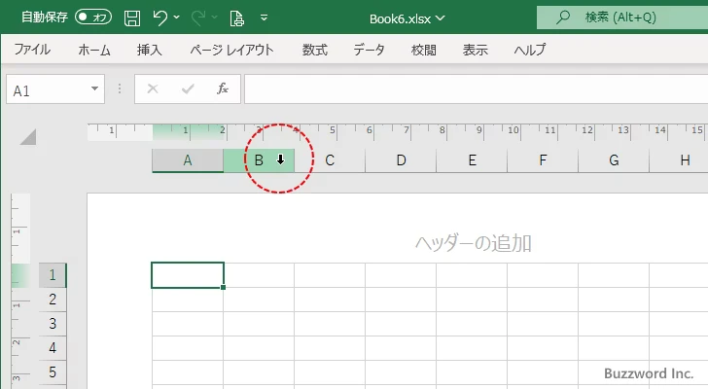Select column H header

[x=679, y=160]
